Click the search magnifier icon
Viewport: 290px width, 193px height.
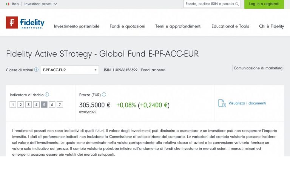coord(237,4)
